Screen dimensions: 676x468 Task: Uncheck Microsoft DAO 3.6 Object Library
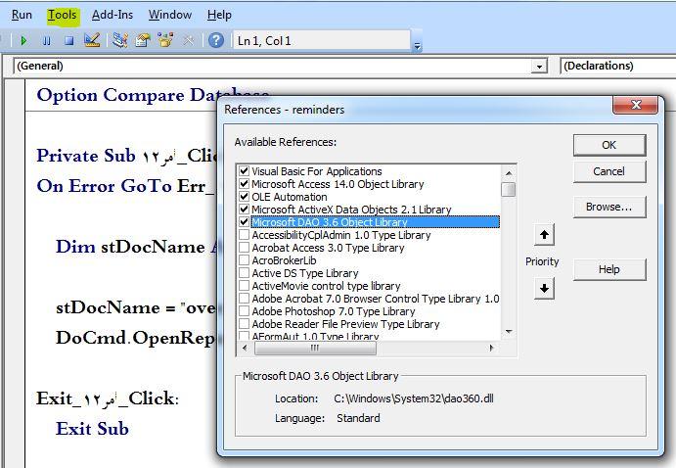[x=244, y=222]
